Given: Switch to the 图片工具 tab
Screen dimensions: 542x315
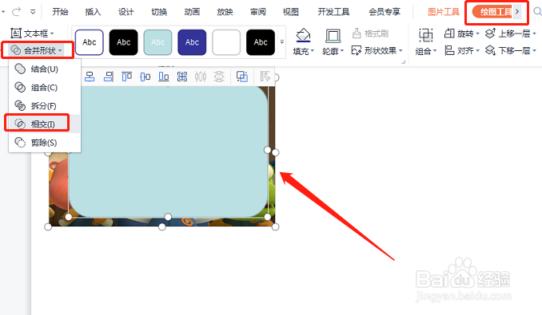Looking at the screenshot, I should (x=444, y=12).
